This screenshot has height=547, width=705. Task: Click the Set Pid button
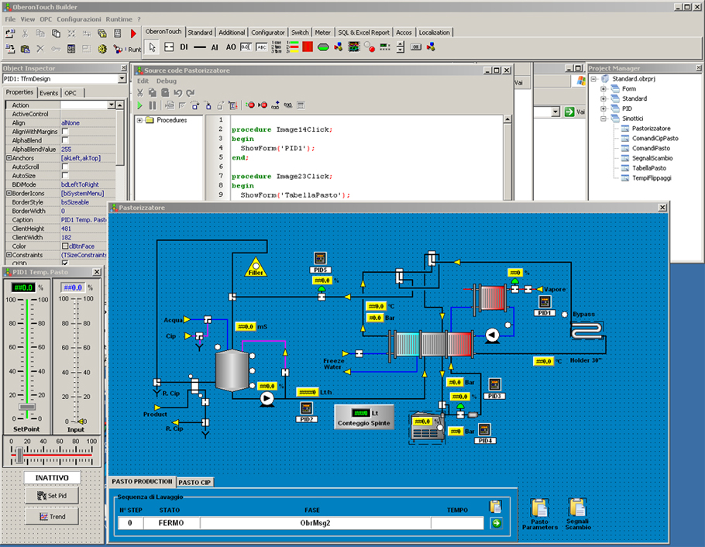point(52,496)
